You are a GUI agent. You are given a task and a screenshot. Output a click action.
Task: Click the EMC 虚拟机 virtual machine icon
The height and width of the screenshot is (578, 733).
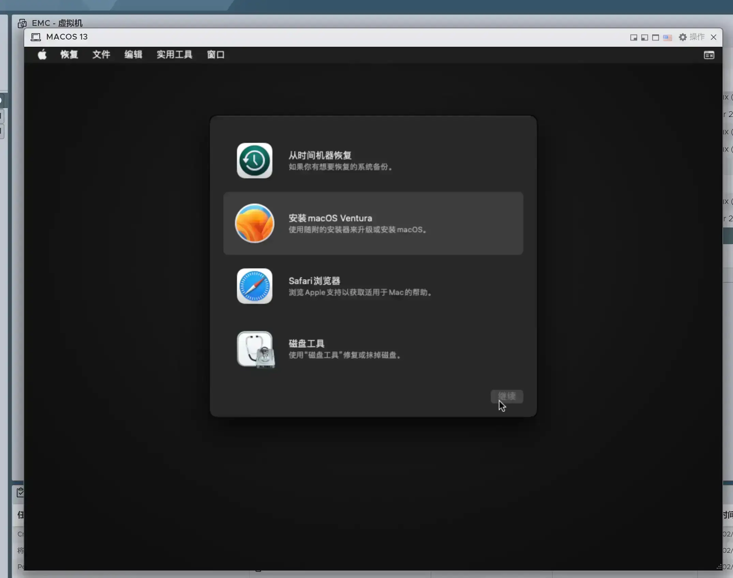pyautogui.click(x=22, y=23)
